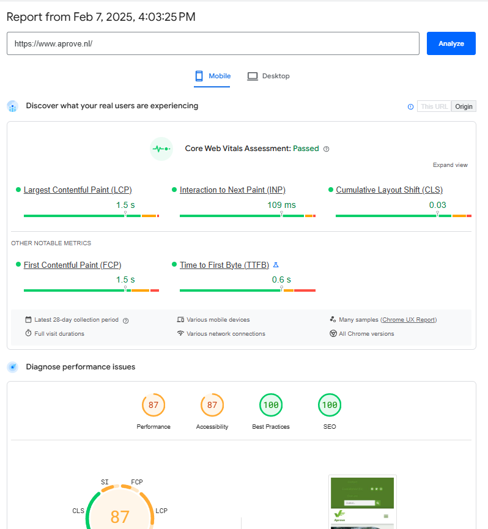Select the Mobile tab

coord(212,76)
